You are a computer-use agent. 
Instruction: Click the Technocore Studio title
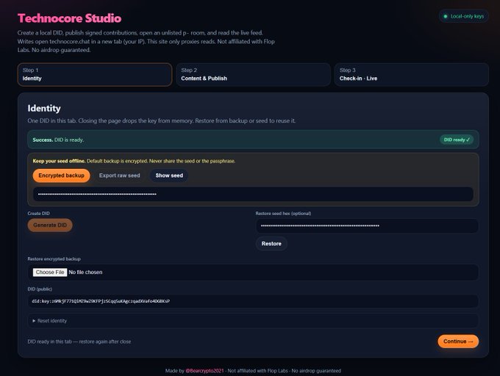[70, 18]
